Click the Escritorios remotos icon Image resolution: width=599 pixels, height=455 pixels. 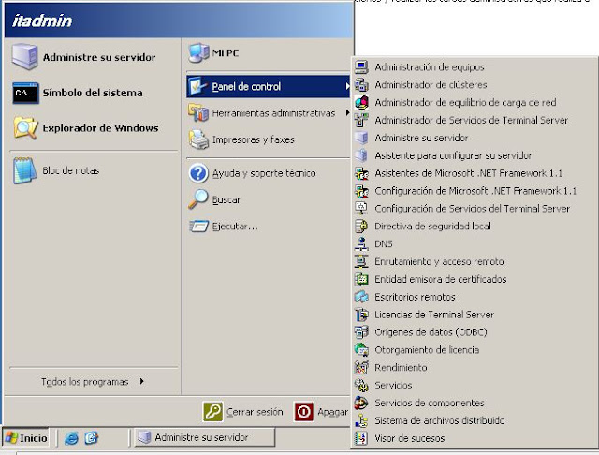(361, 297)
